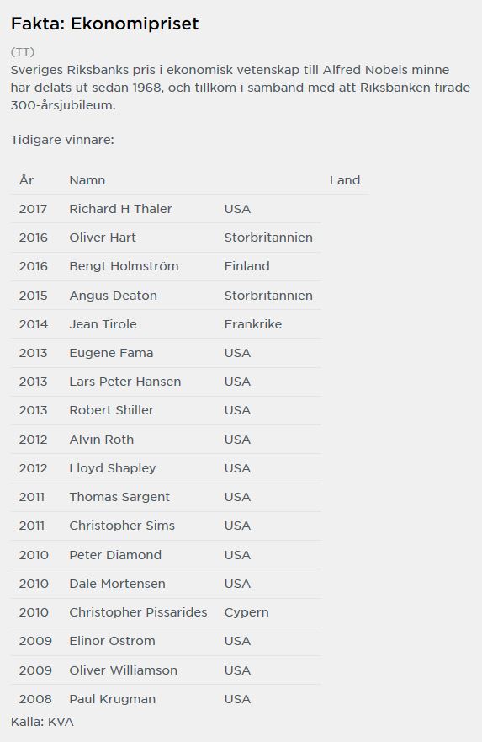Click Frankrike in the Jean Tirole row
This screenshot has width=482, height=742.
pos(253,324)
